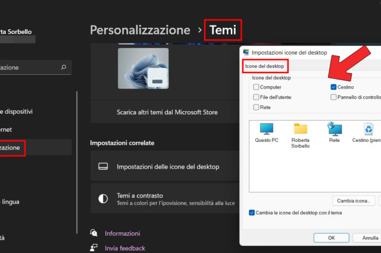
Task: Click the Informazioni help icon
Action: (x=93, y=233)
